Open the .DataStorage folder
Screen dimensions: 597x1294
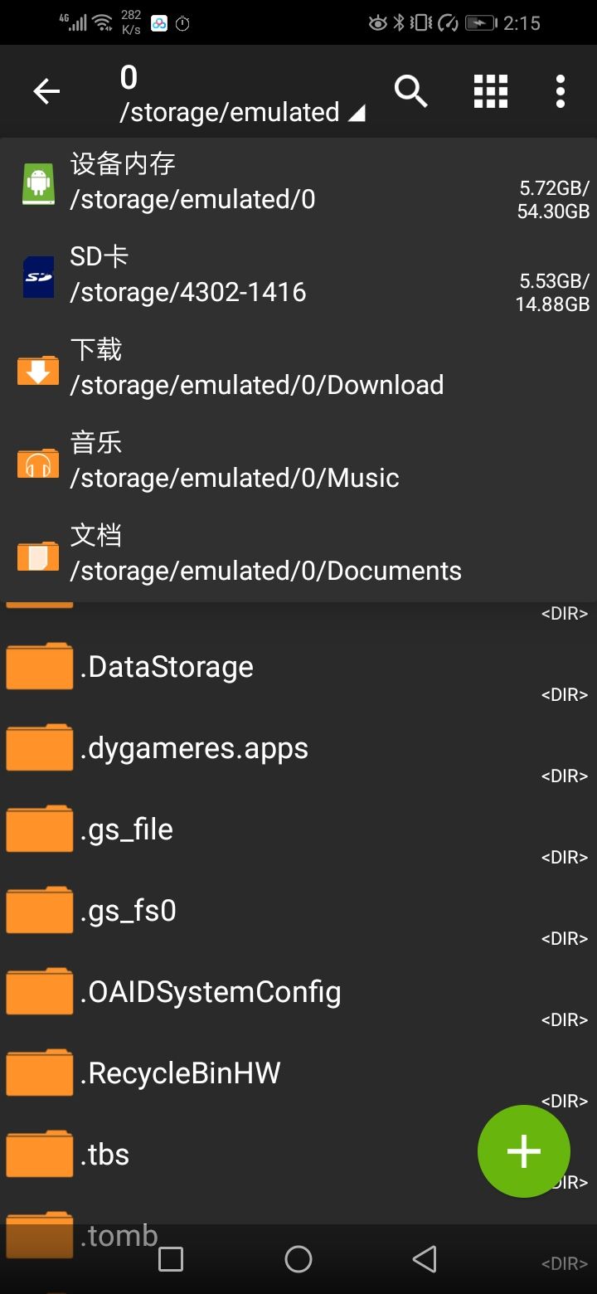point(167,667)
